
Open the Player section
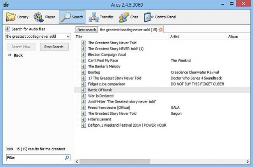pyautogui.click(x=44, y=17)
